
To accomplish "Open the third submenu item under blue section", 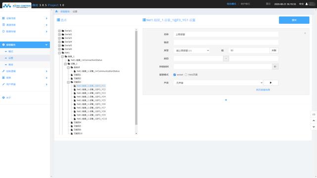I will pos(10,65).
